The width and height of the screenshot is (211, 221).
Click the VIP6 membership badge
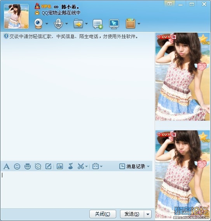point(46,7)
